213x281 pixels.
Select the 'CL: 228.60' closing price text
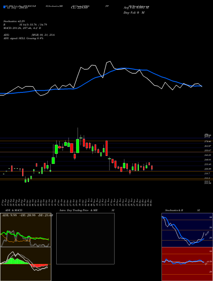coord(79,8)
